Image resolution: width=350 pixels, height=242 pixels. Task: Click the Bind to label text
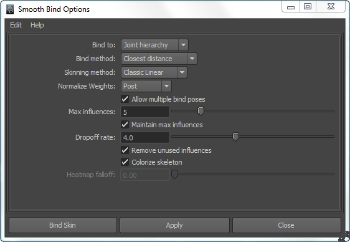(x=104, y=45)
